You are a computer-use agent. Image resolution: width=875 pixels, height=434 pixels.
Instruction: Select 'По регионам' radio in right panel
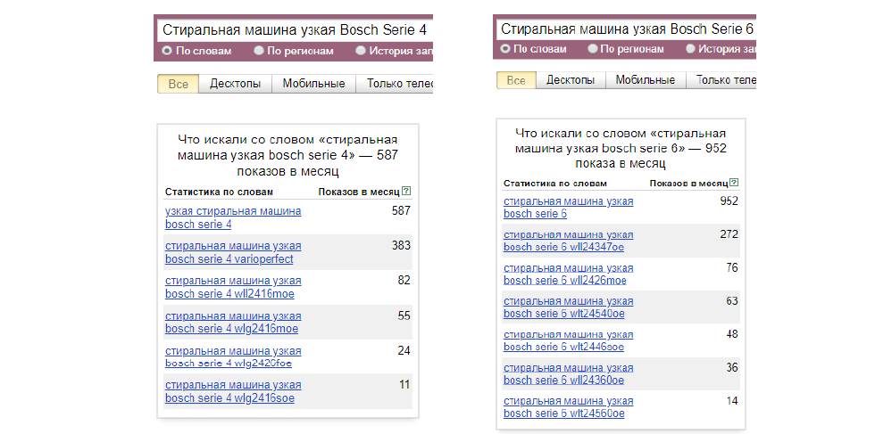(591, 49)
